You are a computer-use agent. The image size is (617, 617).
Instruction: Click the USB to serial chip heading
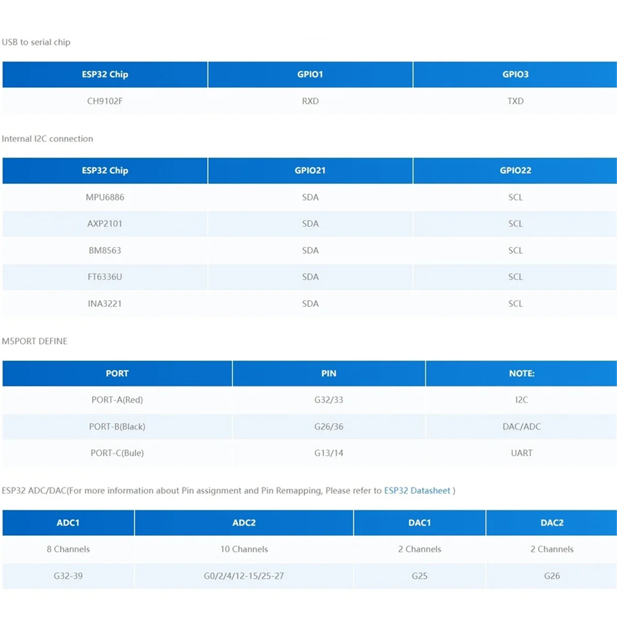(x=36, y=42)
